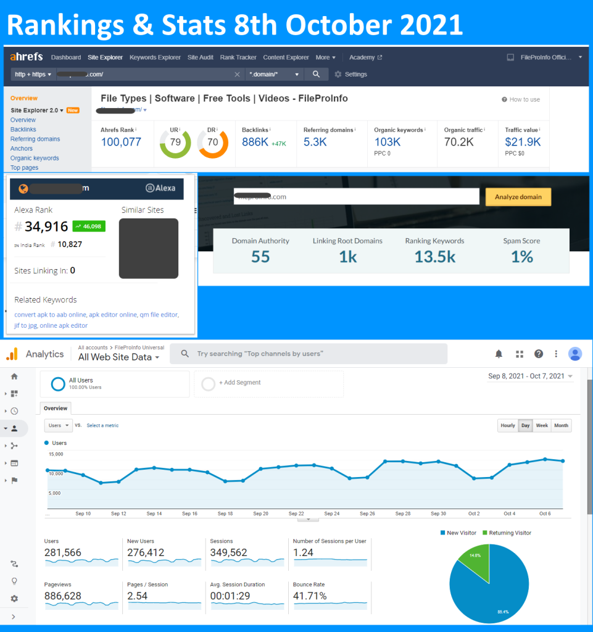Open All Web Site Data view dropdown

pyautogui.click(x=119, y=357)
